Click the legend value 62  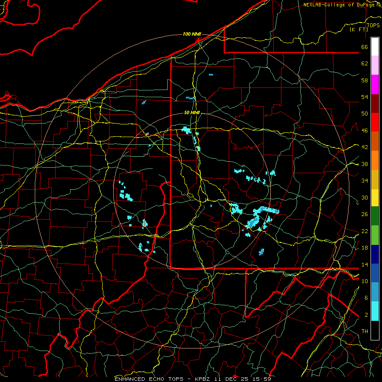[365, 64]
